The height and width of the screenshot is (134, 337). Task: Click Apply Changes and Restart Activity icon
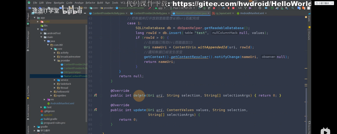pyautogui.click(x=204, y=8)
